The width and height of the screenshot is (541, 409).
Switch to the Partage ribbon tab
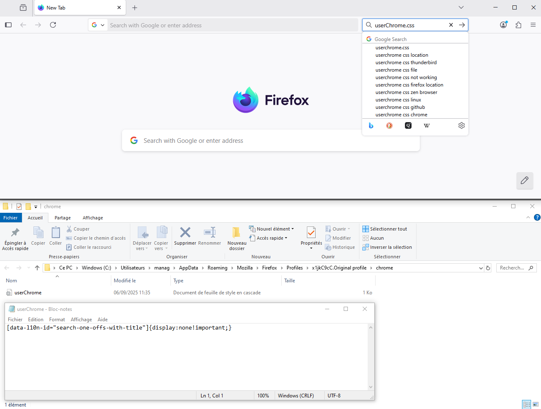click(62, 218)
